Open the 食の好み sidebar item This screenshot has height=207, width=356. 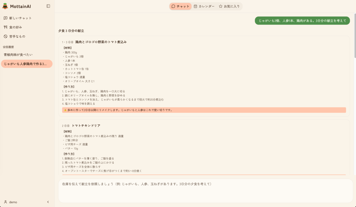27,27
